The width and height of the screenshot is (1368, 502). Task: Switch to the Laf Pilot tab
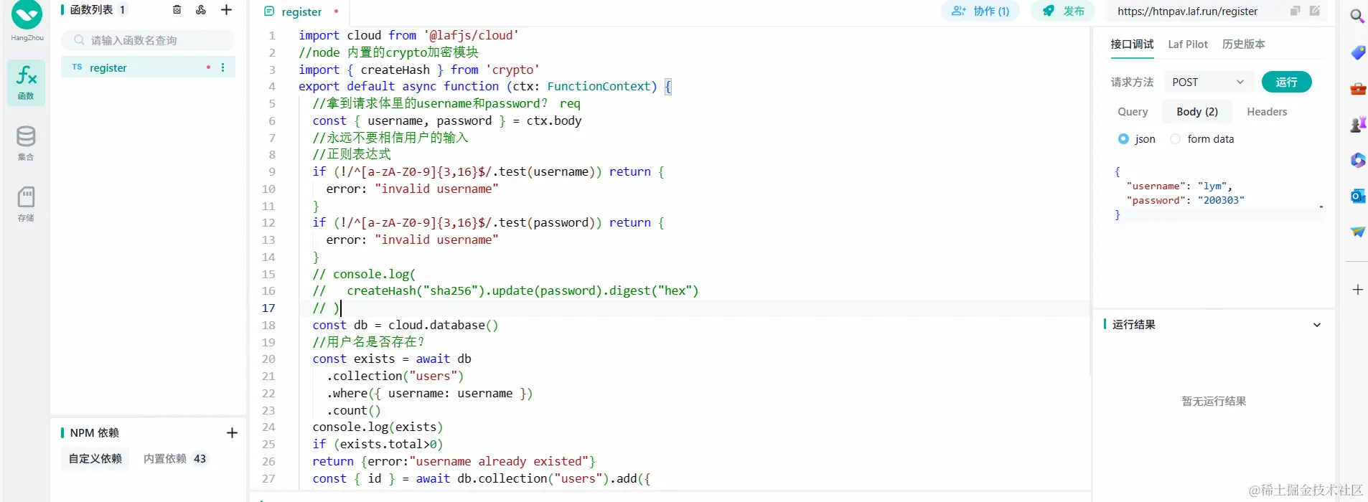(1188, 44)
